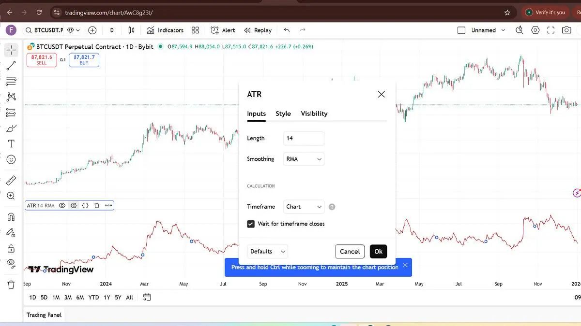Activate the zoom in tool
581x326 pixels.
click(x=11, y=196)
